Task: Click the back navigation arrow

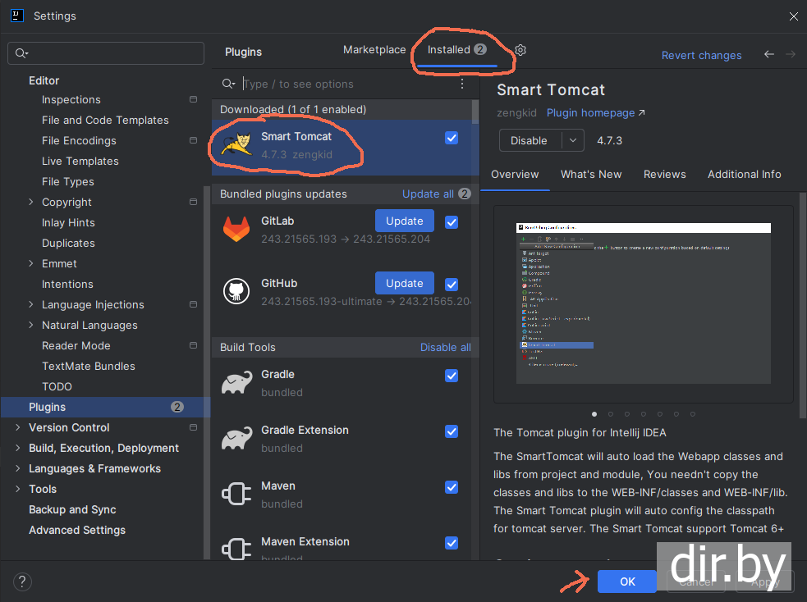Action: coord(769,54)
